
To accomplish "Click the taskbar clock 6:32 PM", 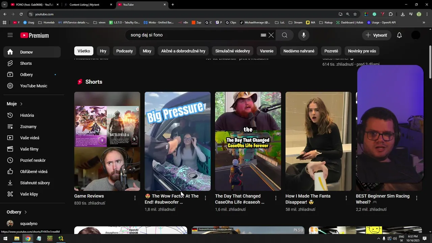I will [x=413, y=239].
